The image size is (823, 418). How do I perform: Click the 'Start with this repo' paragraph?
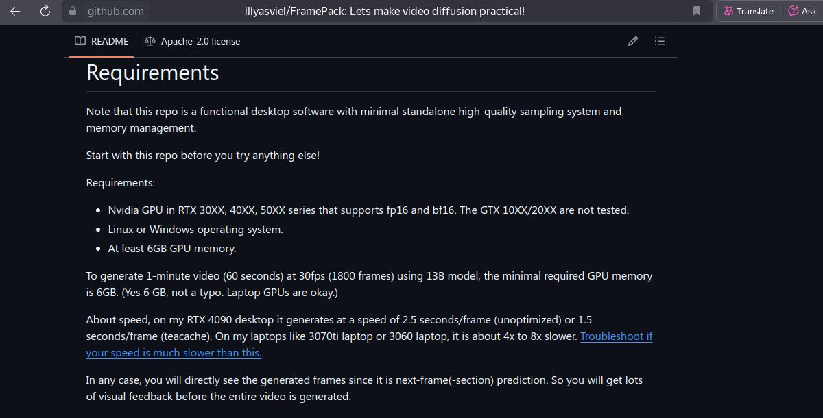click(x=202, y=156)
